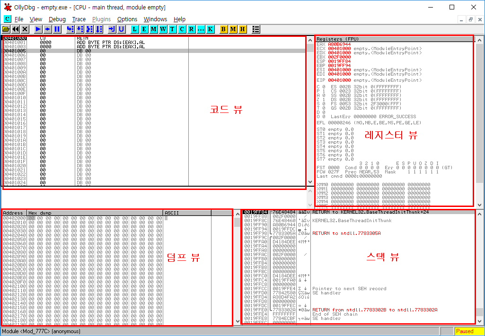Select the EBX register value 002F0000
The image size is (485, 336).
point(339,57)
